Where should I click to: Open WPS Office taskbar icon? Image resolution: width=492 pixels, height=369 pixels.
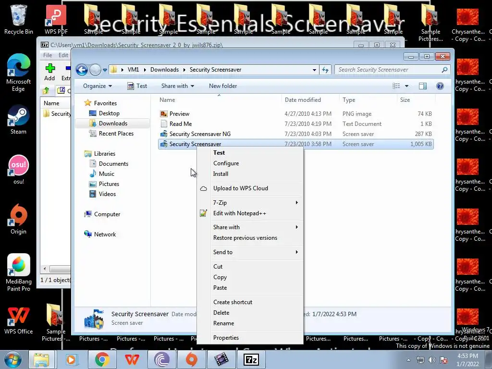pyautogui.click(x=132, y=359)
